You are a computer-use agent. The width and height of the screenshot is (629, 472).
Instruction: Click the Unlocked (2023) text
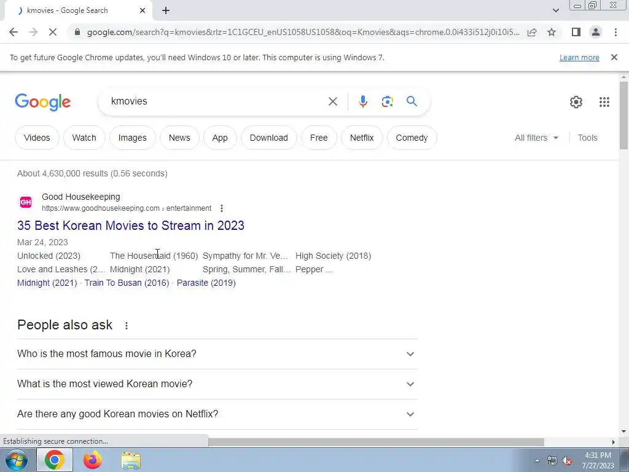click(x=49, y=256)
